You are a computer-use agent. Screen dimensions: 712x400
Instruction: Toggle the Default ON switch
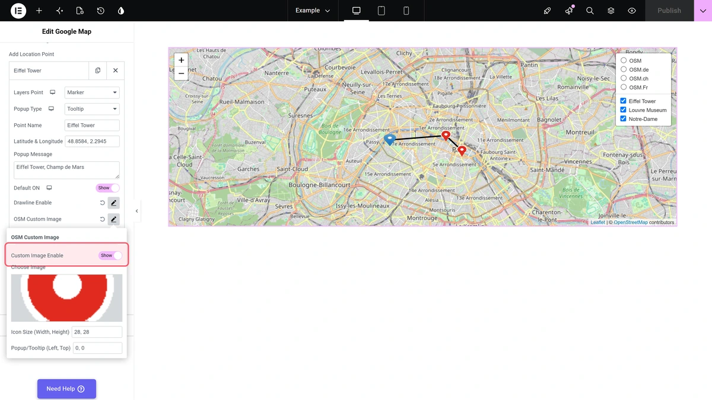click(x=107, y=188)
